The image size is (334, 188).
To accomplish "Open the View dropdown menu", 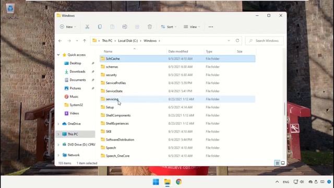I will (192, 27).
